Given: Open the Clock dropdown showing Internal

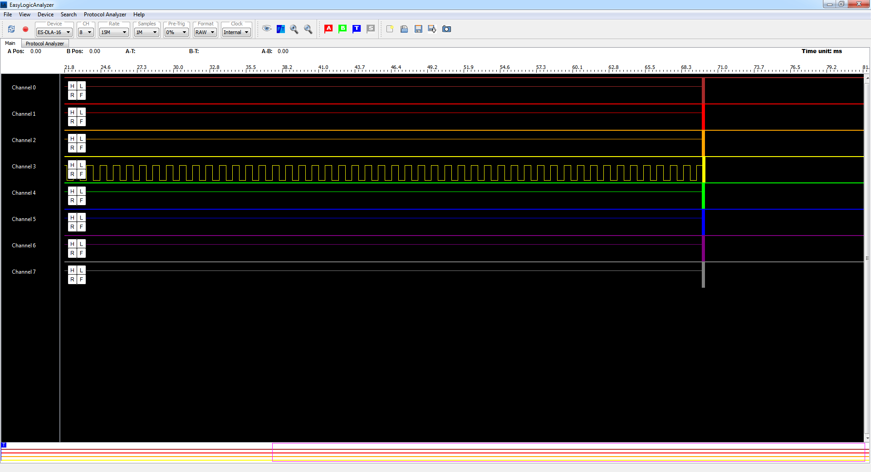Looking at the screenshot, I should point(236,32).
